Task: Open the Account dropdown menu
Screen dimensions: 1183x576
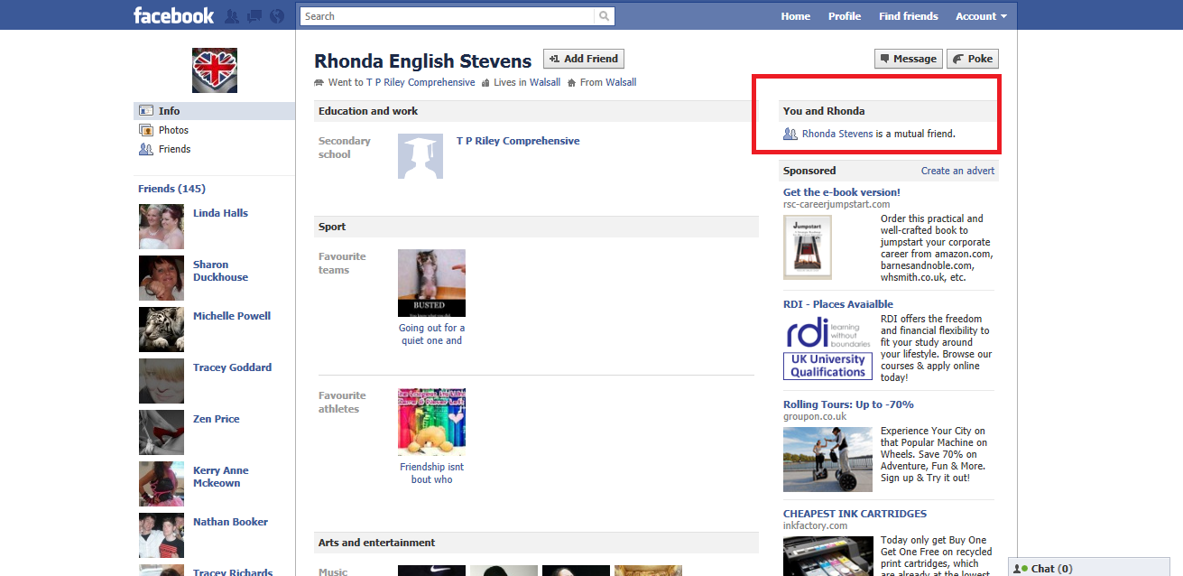Action: (981, 16)
